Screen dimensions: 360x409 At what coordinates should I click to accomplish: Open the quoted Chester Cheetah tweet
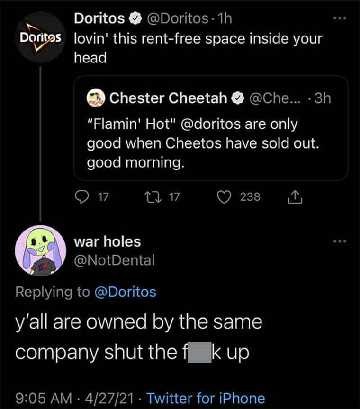[x=211, y=128]
